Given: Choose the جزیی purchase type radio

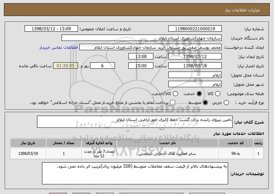Looking at the screenshot, I should [x=226, y=103].
